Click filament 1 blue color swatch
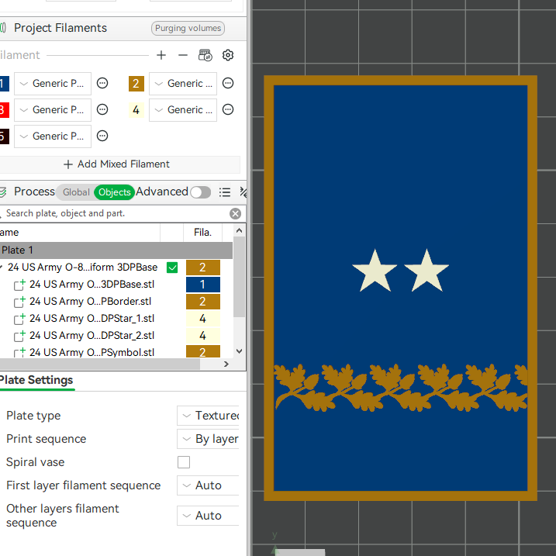This screenshot has width=556, height=556. pyautogui.click(x=4, y=84)
